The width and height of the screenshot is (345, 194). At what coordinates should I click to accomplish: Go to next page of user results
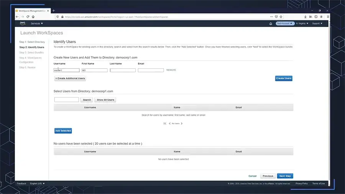[182, 123]
